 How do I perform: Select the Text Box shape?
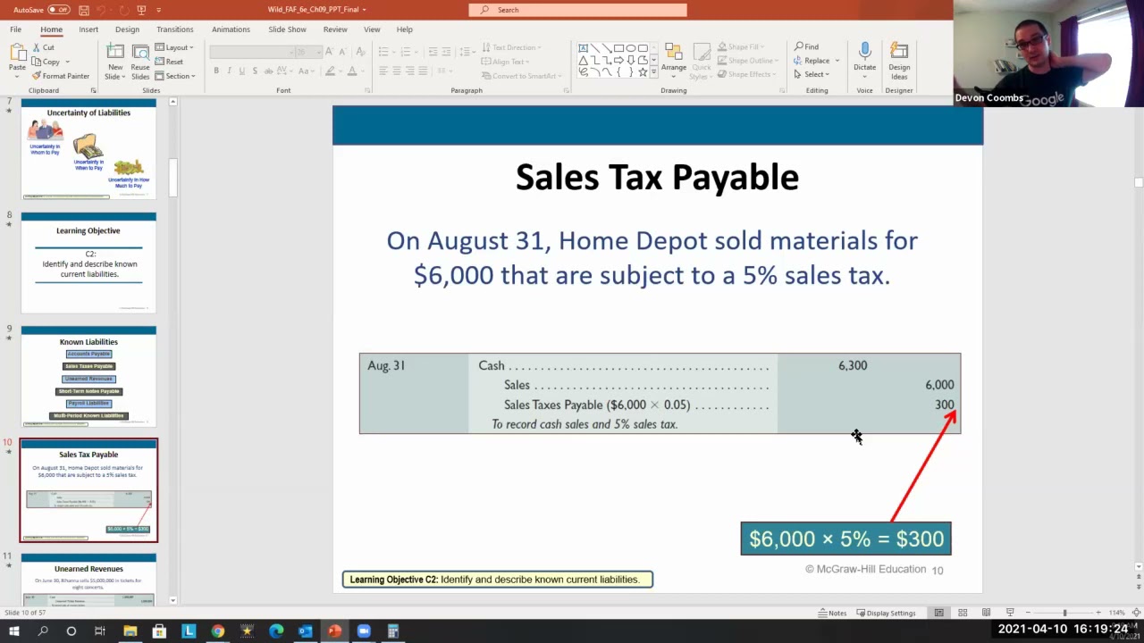pyautogui.click(x=584, y=48)
